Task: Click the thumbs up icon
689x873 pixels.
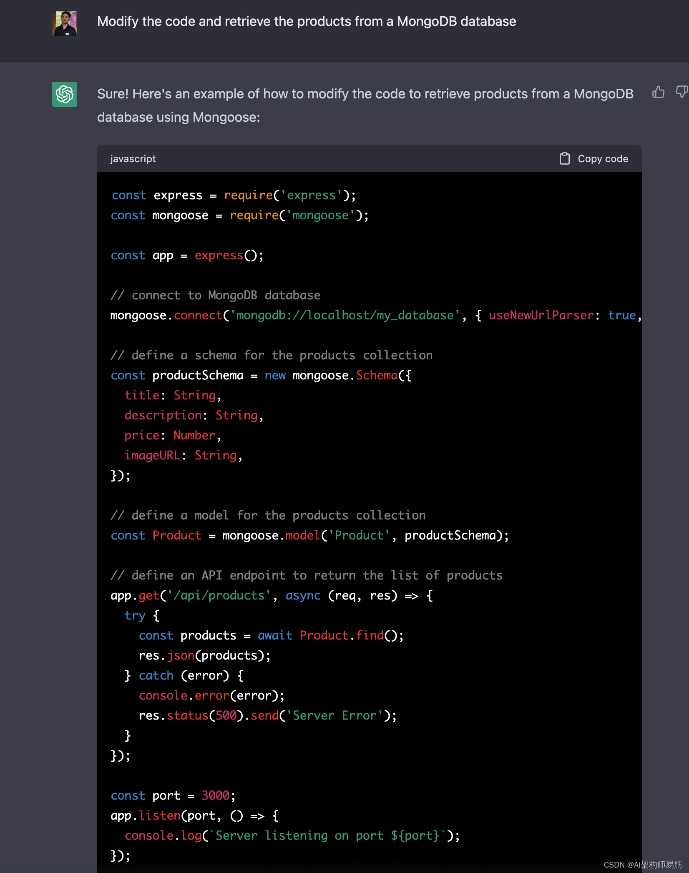Action: 658,92
